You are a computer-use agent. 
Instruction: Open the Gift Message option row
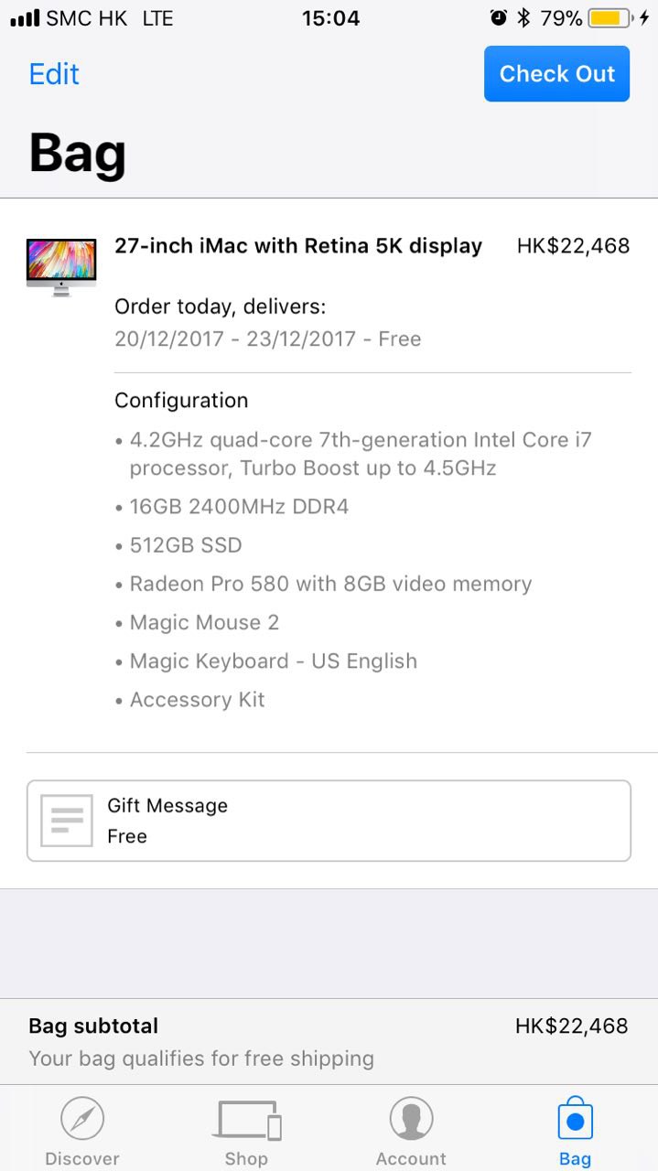pyautogui.click(x=329, y=821)
